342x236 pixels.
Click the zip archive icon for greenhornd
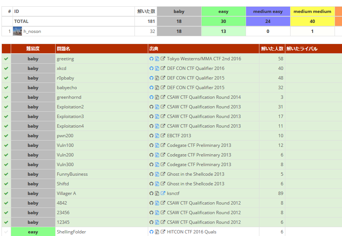pos(157,97)
